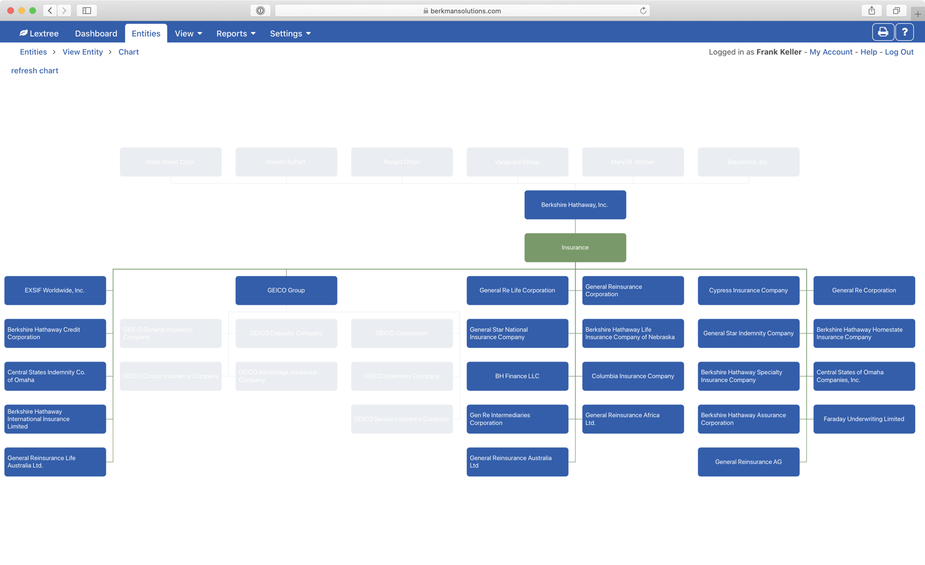
Task: Select the General Reinsurance Corporation node
Action: 633,290
